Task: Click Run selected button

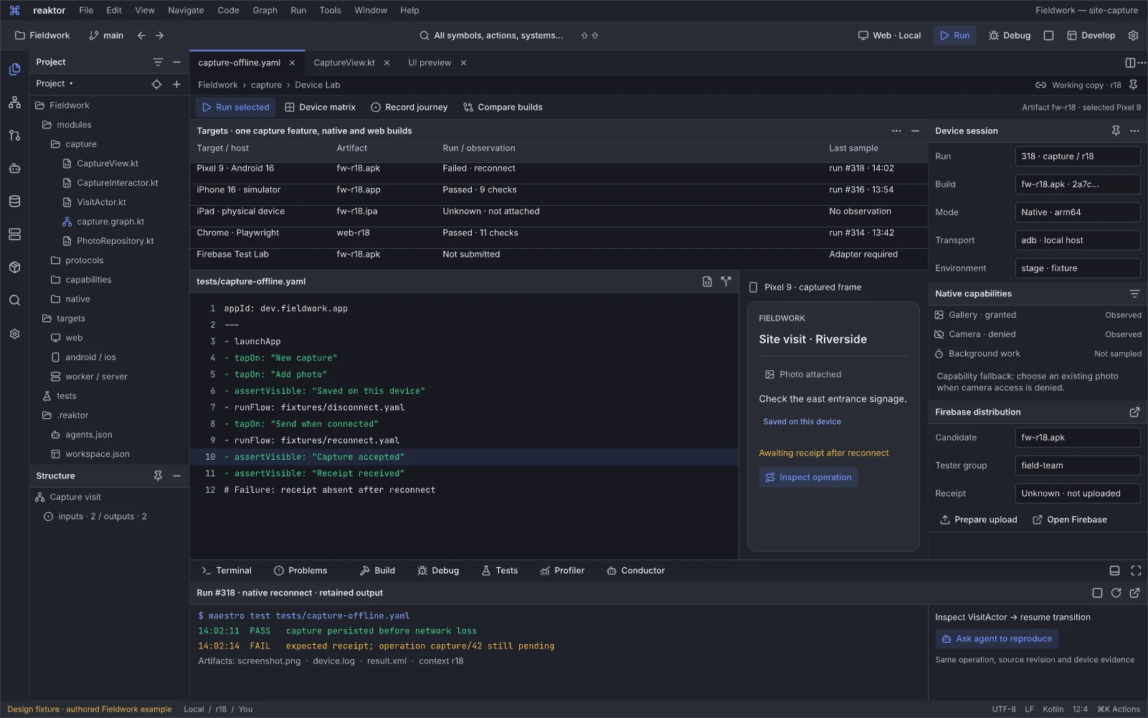Action: 236,107
